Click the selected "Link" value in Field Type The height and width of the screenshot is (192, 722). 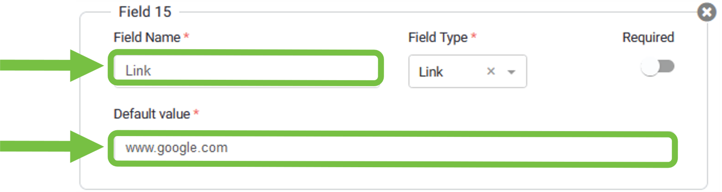(x=431, y=72)
